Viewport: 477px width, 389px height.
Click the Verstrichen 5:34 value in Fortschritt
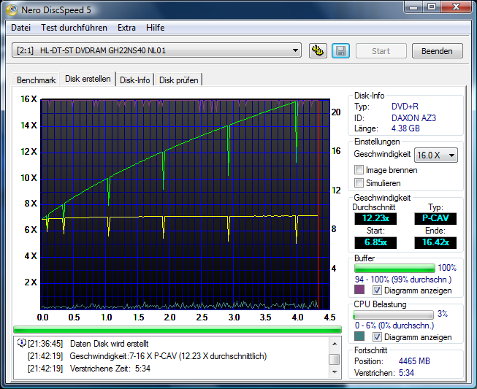point(406,373)
